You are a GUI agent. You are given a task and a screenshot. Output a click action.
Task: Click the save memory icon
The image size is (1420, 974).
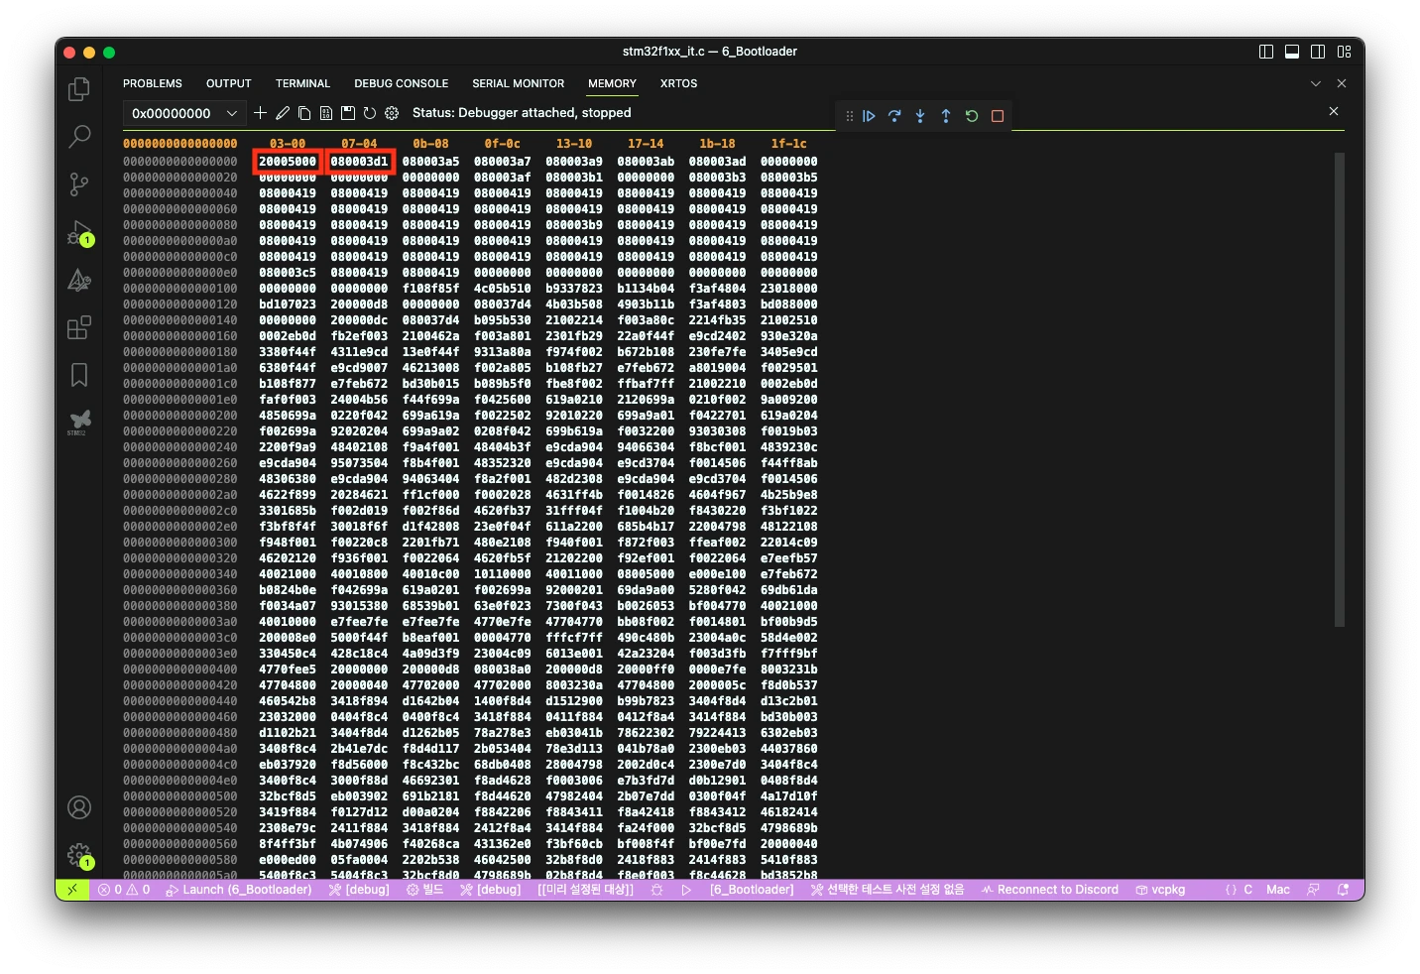point(348,113)
